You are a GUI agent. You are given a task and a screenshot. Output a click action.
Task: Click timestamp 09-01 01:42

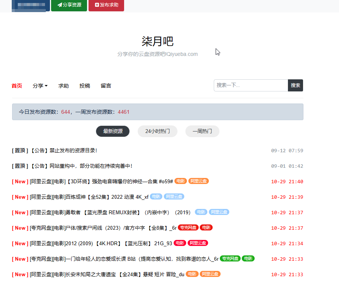[287, 166]
